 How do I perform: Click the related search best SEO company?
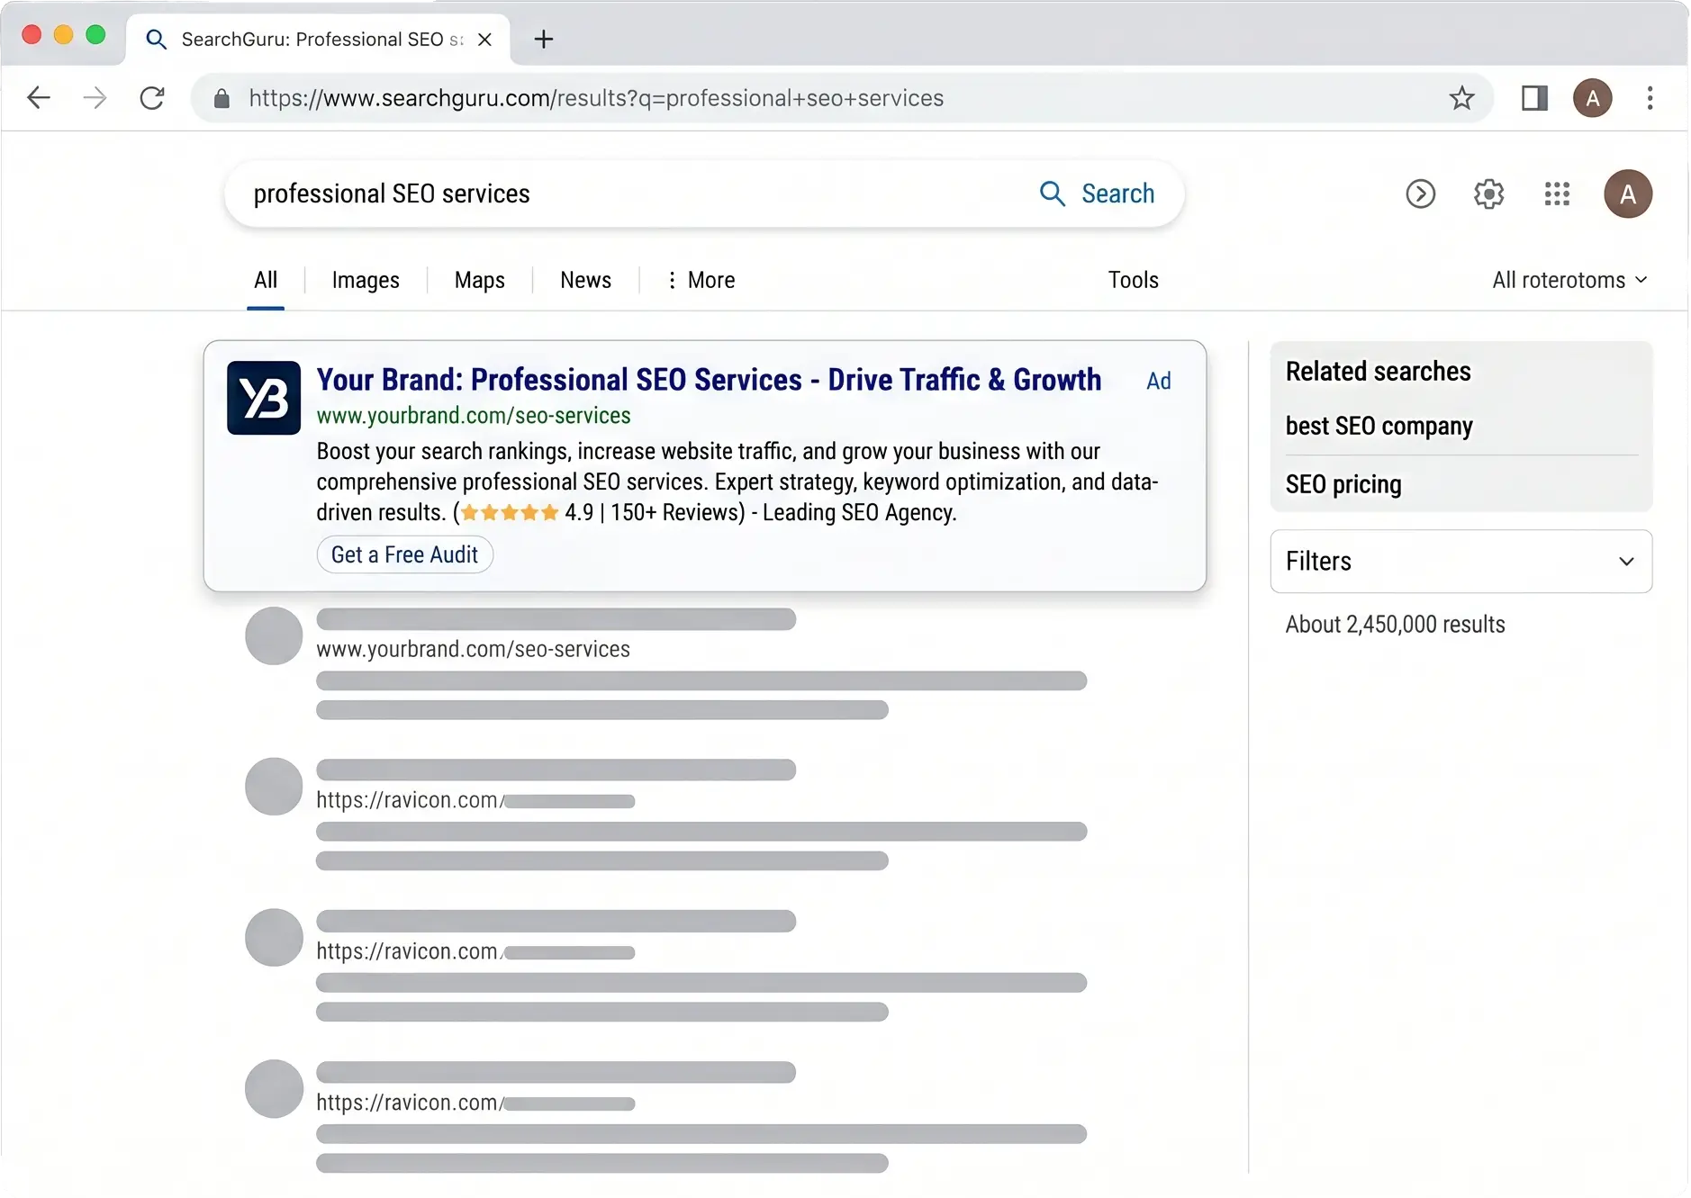tap(1379, 426)
